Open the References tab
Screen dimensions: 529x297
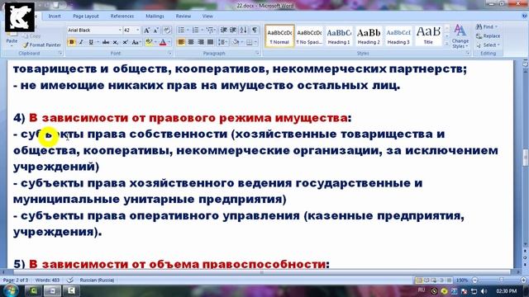(x=122, y=16)
